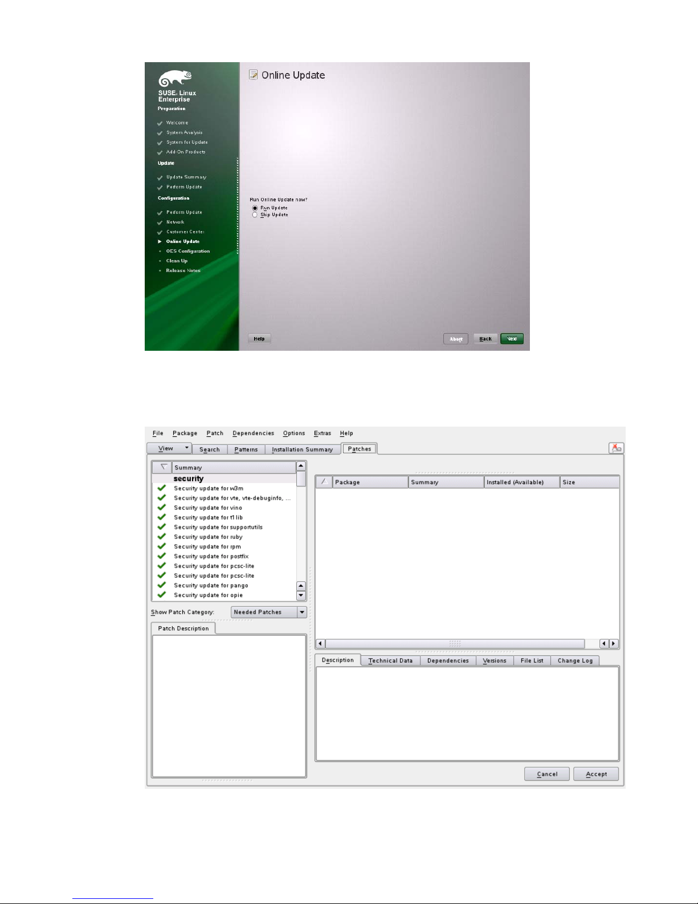Click the check icon beside opie update
698x904 pixels.
(162, 595)
